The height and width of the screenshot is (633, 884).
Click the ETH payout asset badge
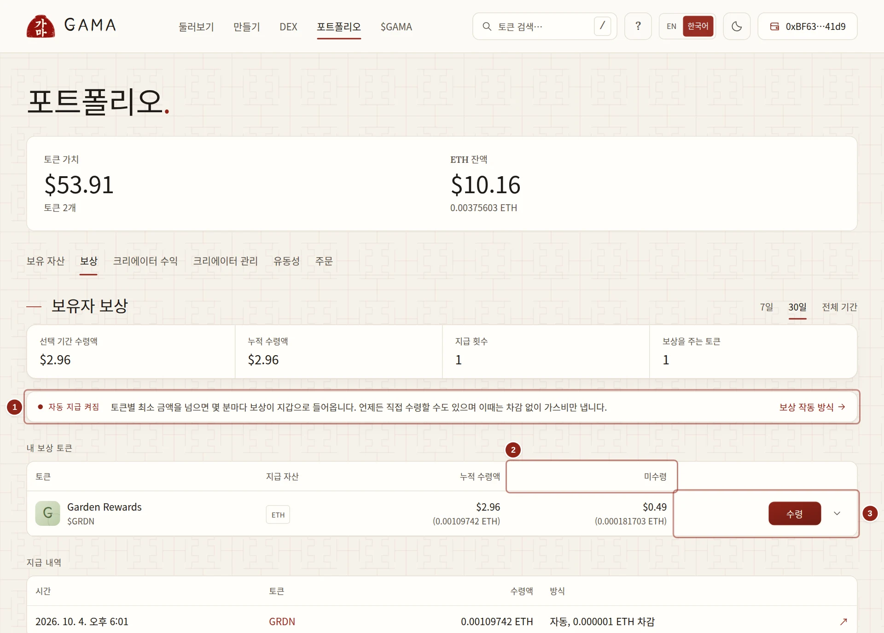tap(278, 515)
